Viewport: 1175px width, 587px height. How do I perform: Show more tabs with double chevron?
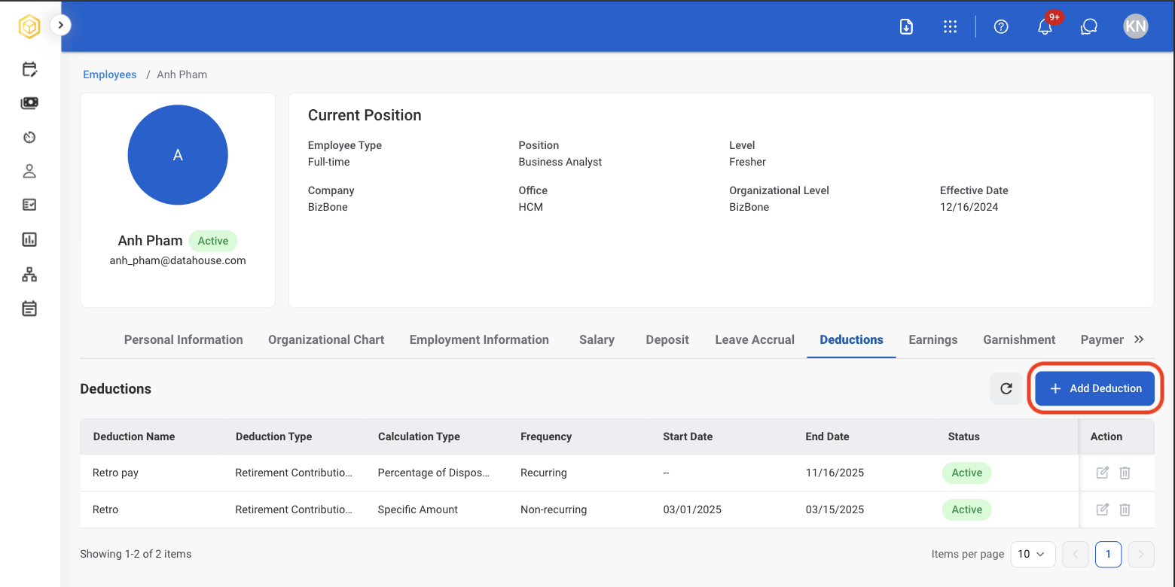click(x=1139, y=339)
